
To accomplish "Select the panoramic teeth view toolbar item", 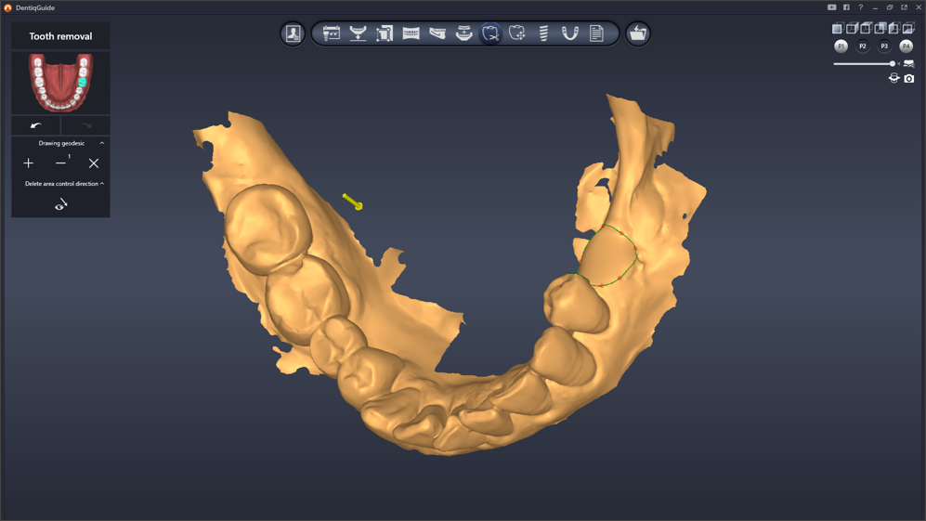I will coord(411,33).
